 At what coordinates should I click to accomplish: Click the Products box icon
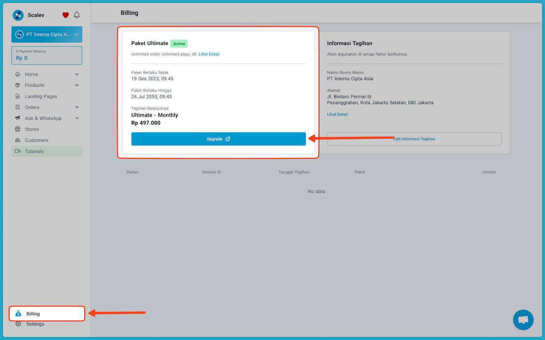17,85
